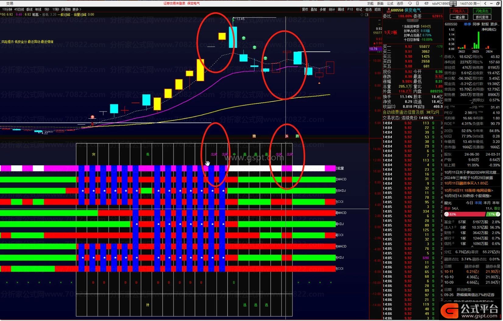The height and width of the screenshot is (321, 503).
Task: Expand 更多 in financial chart tabs
Action: (x=495, y=24)
